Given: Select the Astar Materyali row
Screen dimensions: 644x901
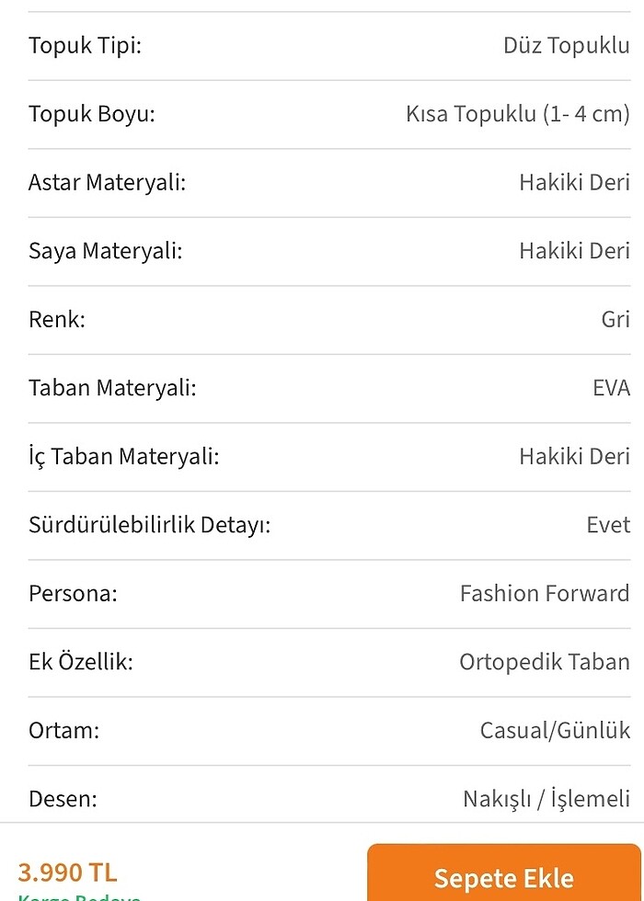Looking at the screenshot, I should coord(107,182).
